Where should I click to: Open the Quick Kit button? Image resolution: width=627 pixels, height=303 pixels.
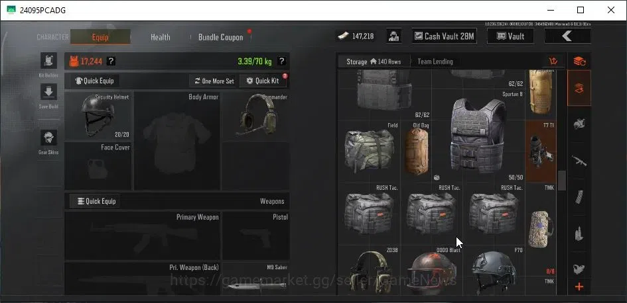(x=263, y=81)
